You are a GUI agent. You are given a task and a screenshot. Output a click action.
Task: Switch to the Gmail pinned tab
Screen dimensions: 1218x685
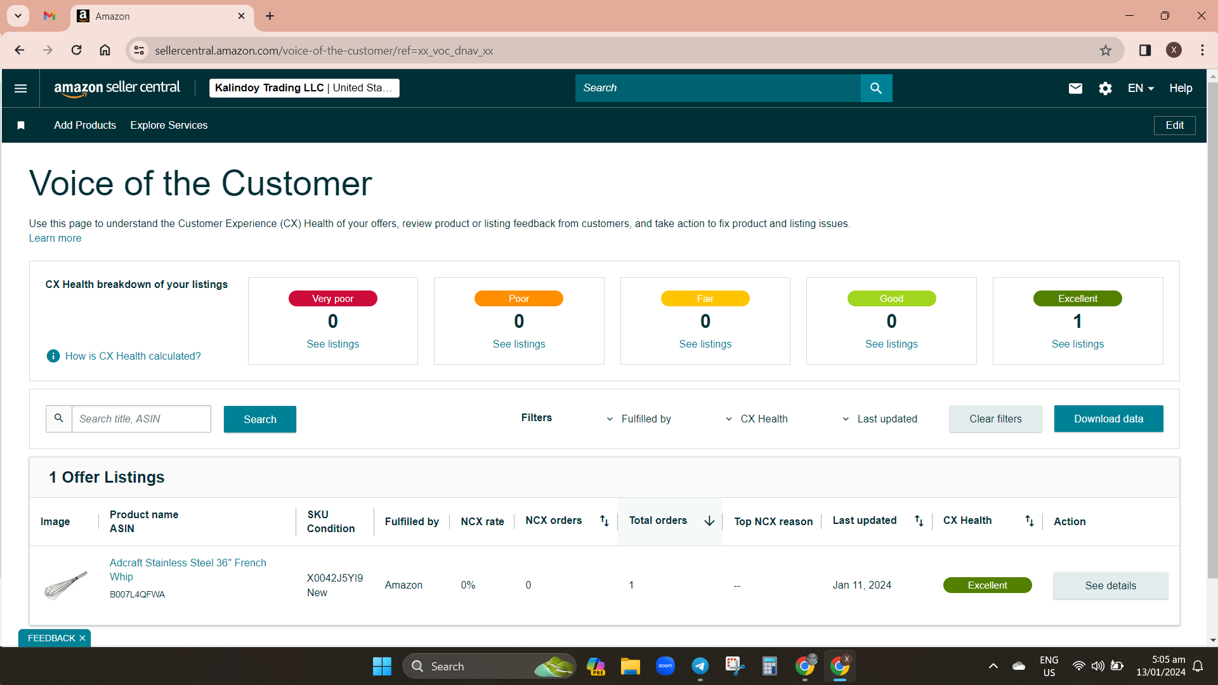49,16
